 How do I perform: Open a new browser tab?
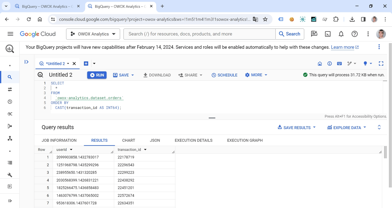point(162,6)
